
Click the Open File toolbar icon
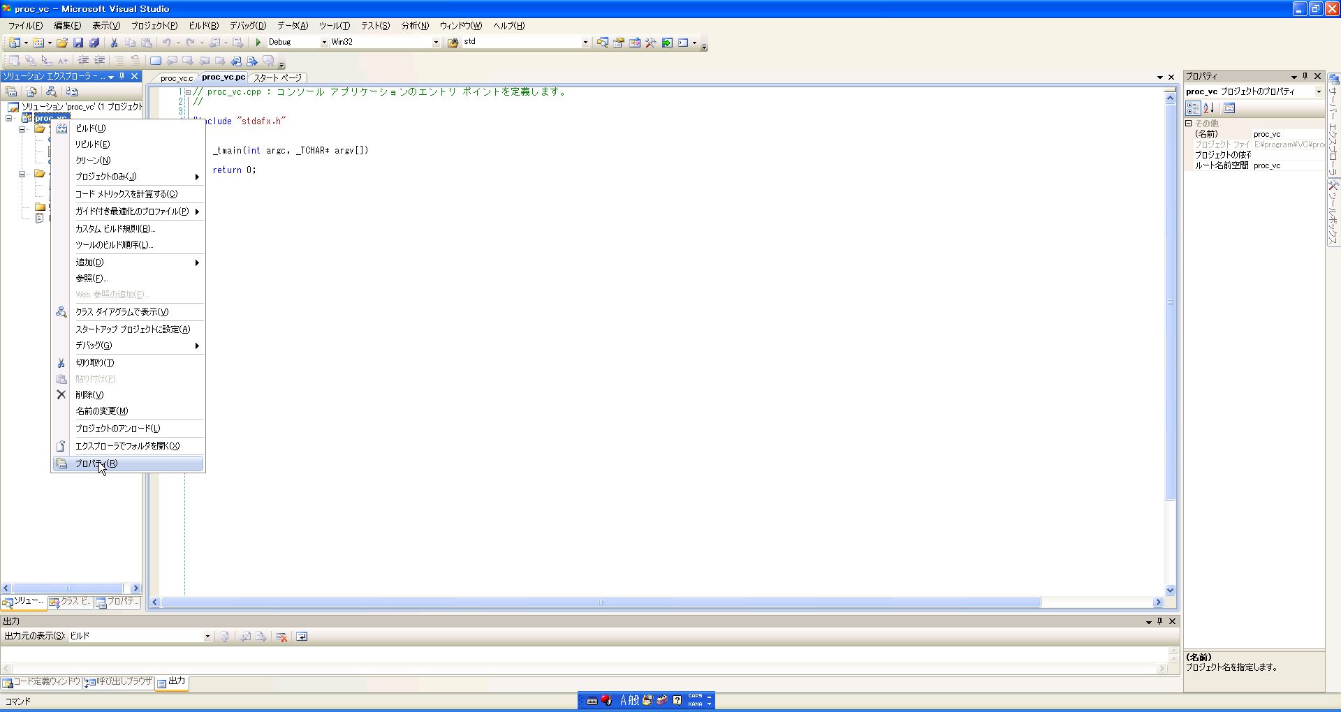pyautogui.click(x=62, y=43)
